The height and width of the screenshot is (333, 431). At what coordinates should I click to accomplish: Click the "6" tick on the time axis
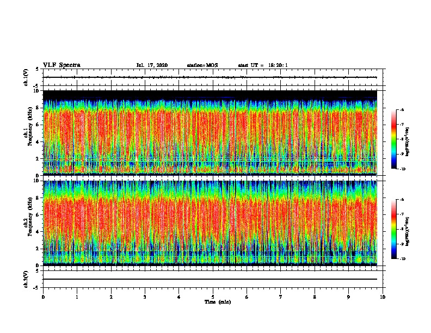tap(247, 297)
